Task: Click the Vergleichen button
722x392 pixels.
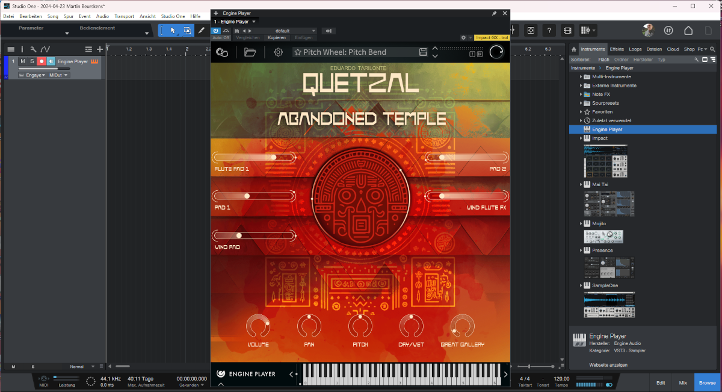Action: (x=248, y=37)
